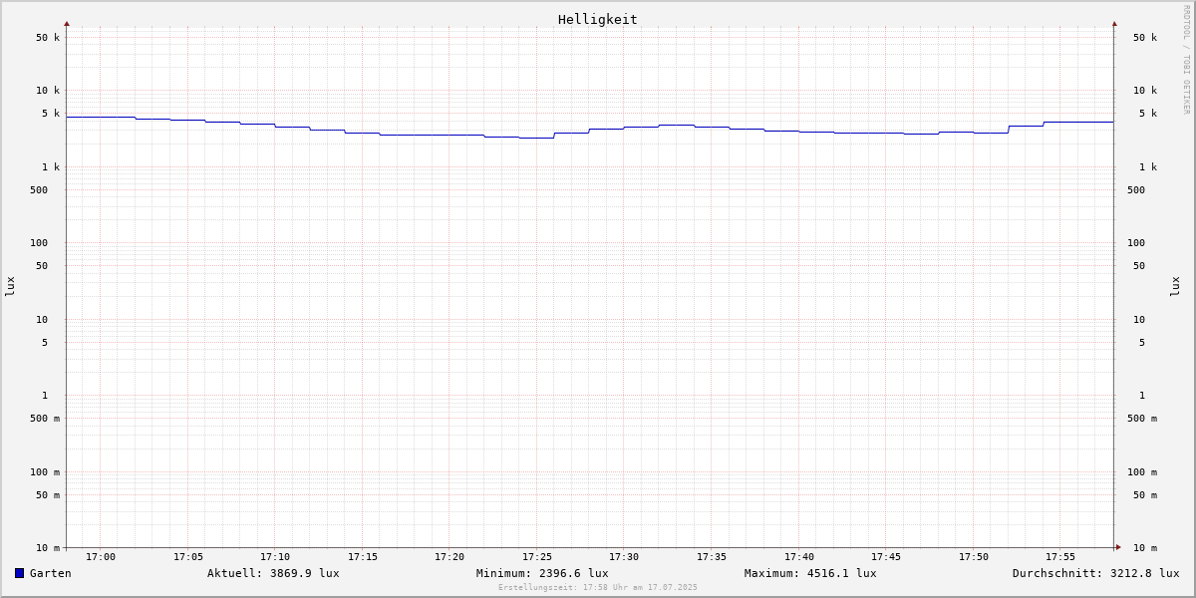Click the 50 k label on right axis
1196x598 pixels.
click(x=1145, y=38)
